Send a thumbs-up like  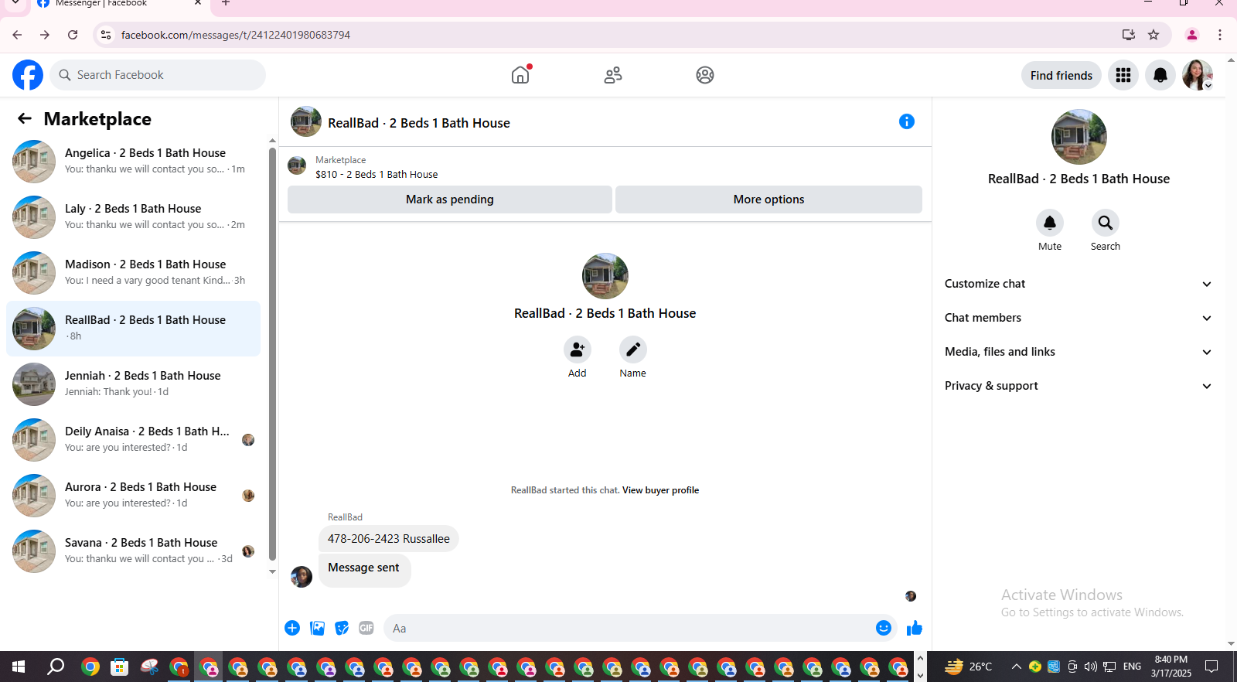coord(915,628)
